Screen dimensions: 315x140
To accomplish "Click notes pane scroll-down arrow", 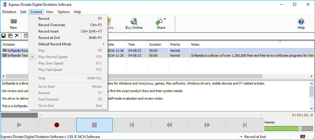I will [312, 108].
